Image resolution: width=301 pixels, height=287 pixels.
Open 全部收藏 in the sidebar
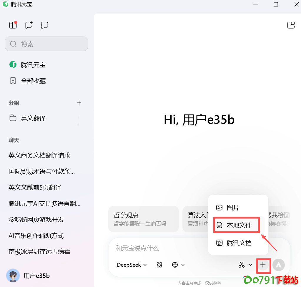click(33, 81)
